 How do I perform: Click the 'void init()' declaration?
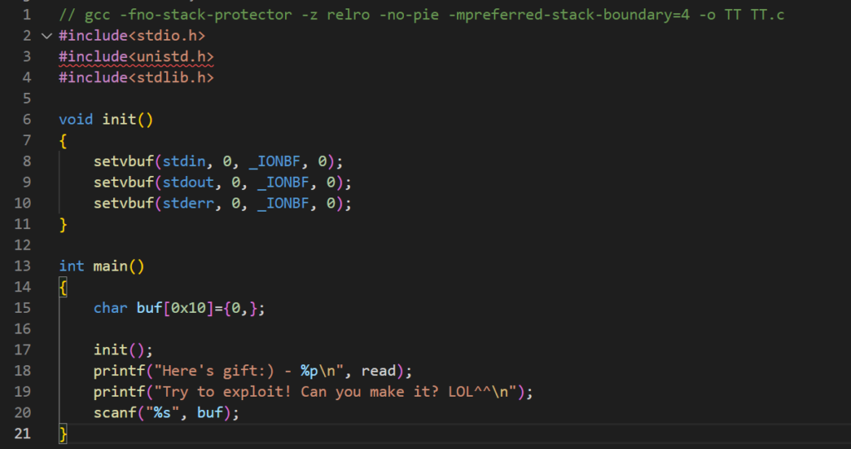coord(106,120)
